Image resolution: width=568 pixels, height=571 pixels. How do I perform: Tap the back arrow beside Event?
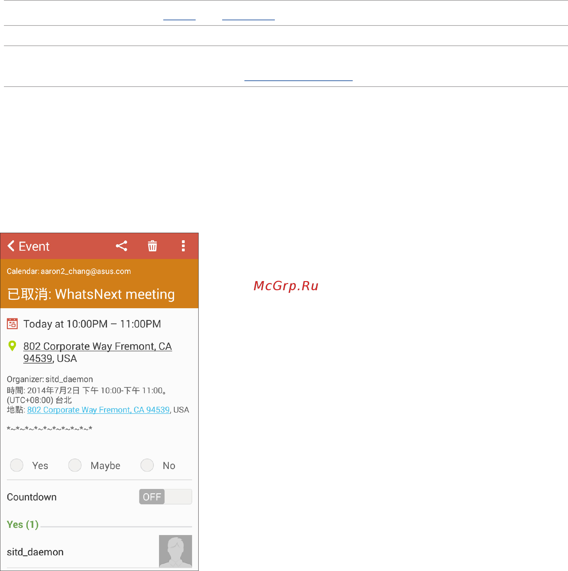click(11, 246)
